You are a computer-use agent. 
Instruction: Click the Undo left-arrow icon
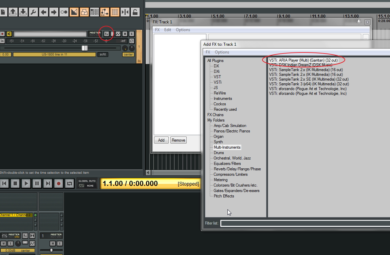tap(43, 12)
